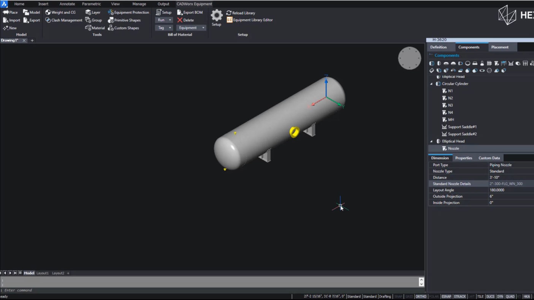Add the sphere component icon
The width and height of the screenshot is (534, 300).
pyautogui.click(x=489, y=70)
